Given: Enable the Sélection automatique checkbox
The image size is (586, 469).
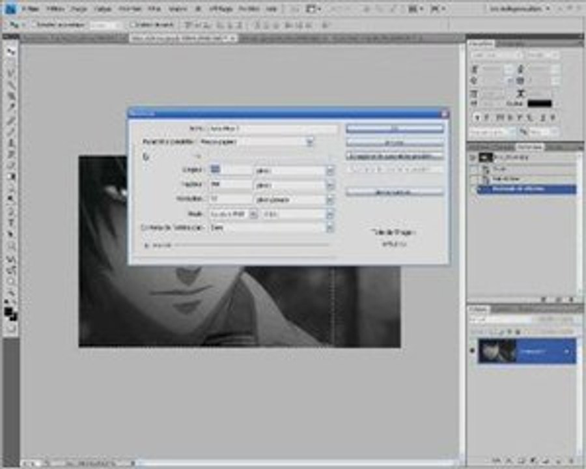Looking at the screenshot, I should (x=34, y=25).
